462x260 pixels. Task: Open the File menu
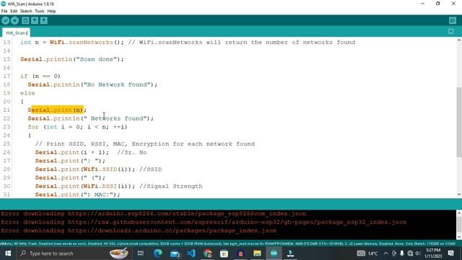(x=4, y=12)
